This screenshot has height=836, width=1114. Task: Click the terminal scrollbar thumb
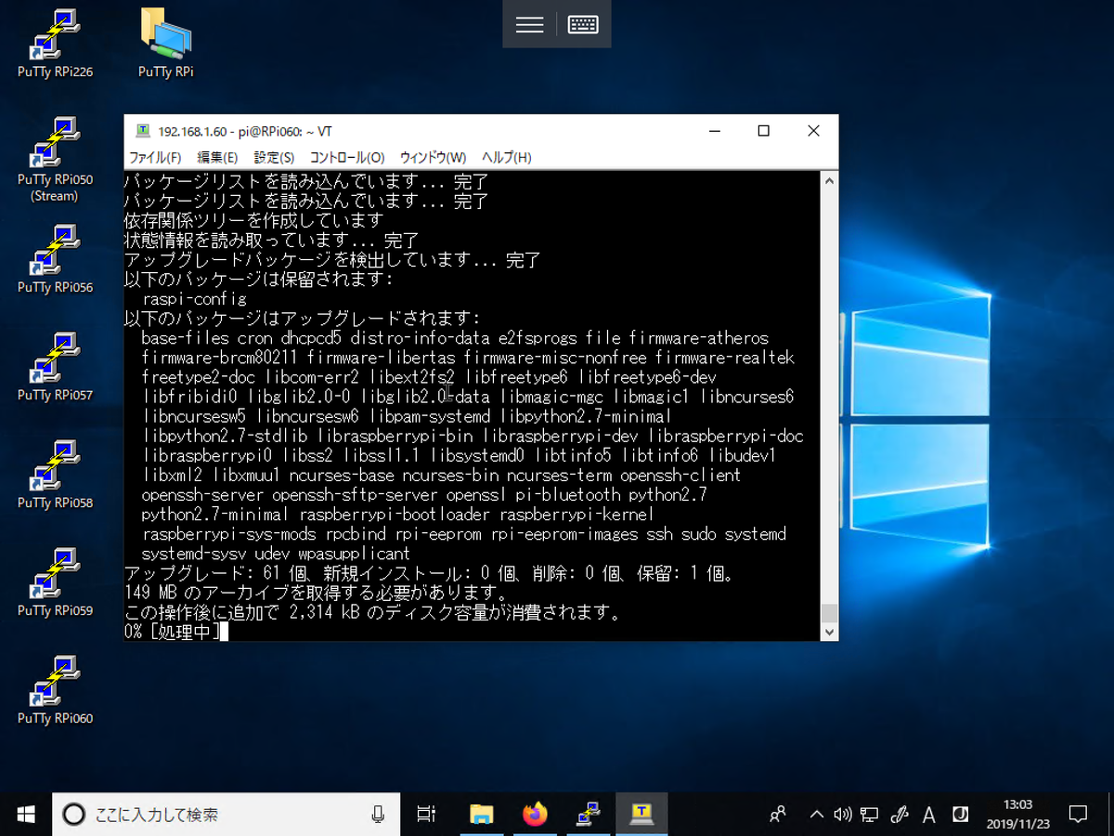(829, 613)
